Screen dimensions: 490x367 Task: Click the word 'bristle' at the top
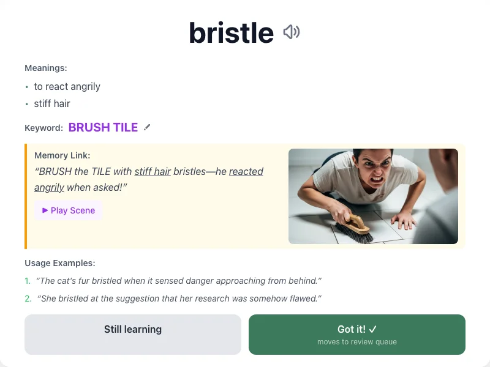[x=232, y=32]
